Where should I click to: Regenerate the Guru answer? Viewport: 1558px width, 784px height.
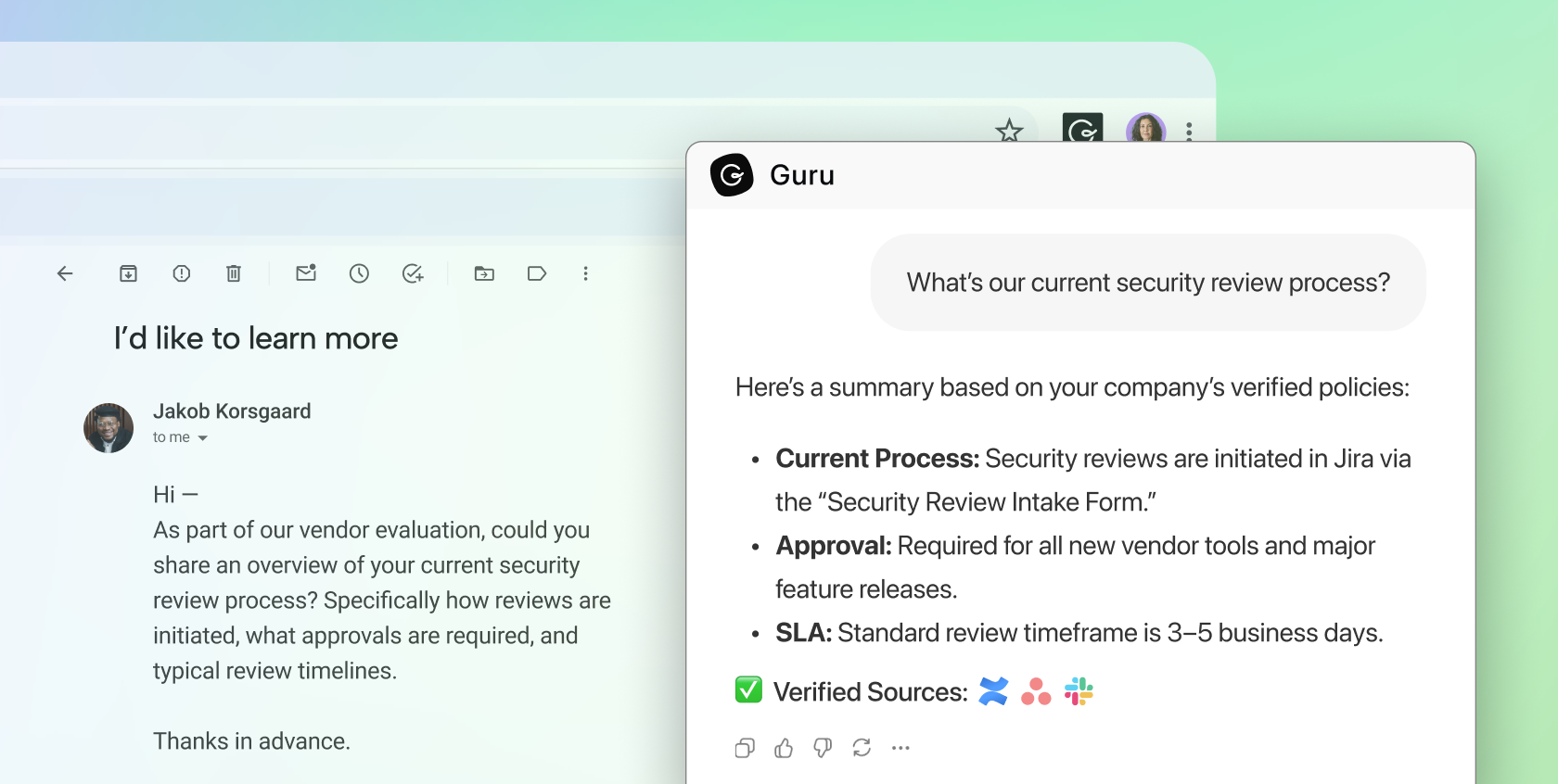point(862,748)
